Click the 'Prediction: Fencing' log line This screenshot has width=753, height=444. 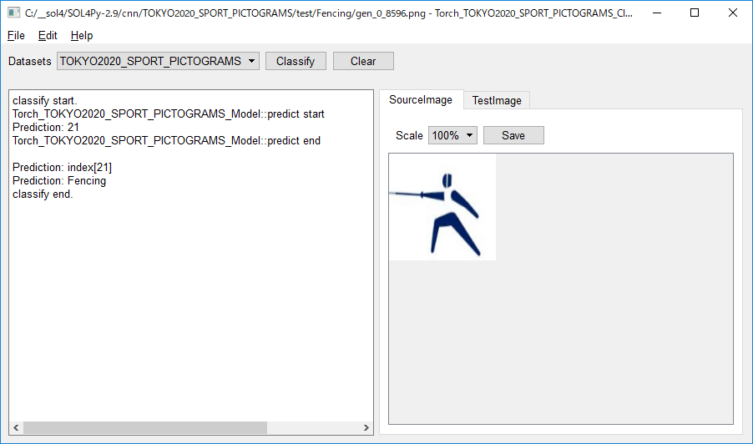[59, 180]
